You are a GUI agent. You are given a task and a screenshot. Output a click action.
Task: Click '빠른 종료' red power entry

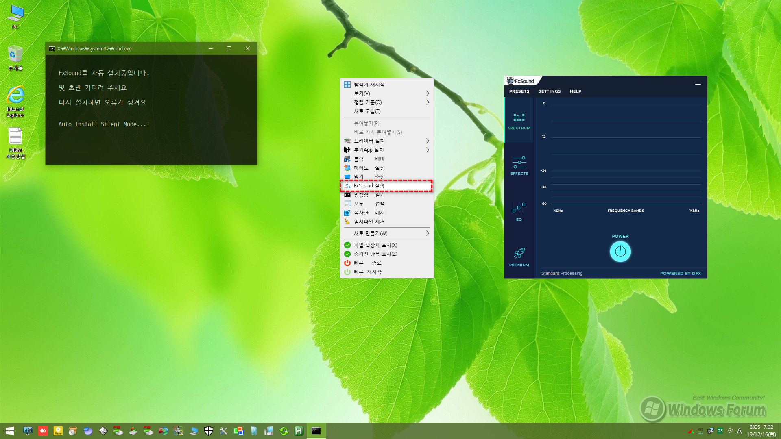386,263
